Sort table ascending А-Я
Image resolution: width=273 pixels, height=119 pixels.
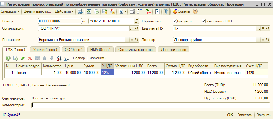[59, 58]
